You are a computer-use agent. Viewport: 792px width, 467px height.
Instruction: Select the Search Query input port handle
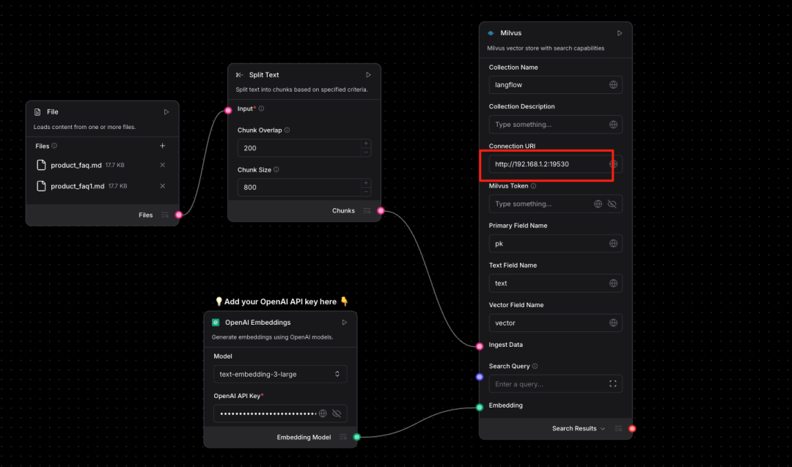click(x=480, y=377)
